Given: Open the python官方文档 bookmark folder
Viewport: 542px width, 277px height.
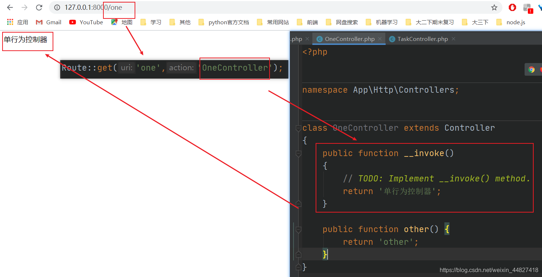Looking at the screenshot, I should coord(224,22).
